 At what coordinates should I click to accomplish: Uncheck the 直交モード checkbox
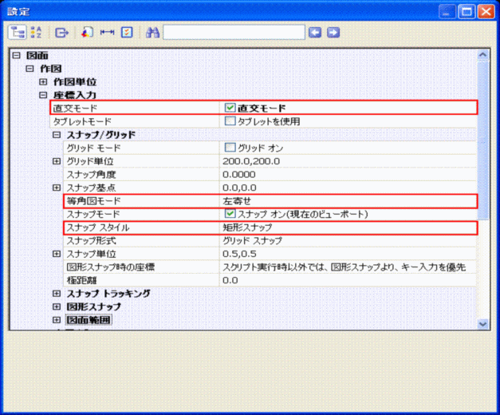(x=230, y=108)
